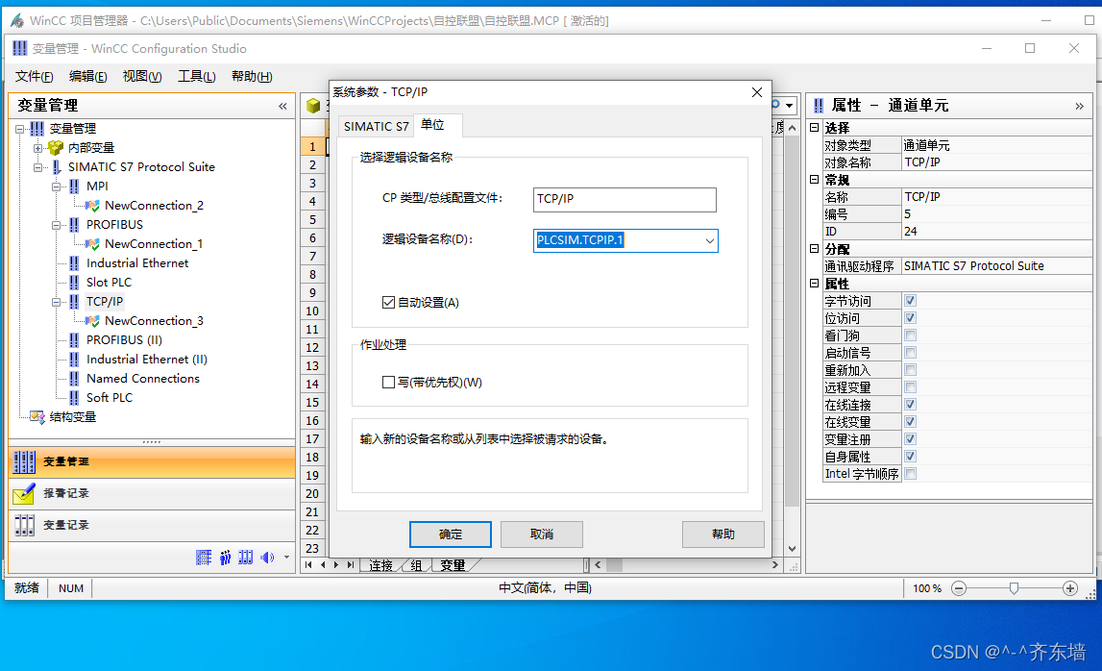Open the 编辑(E) menu
Viewport: 1102px width, 671px height.
(x=87, y=76)
